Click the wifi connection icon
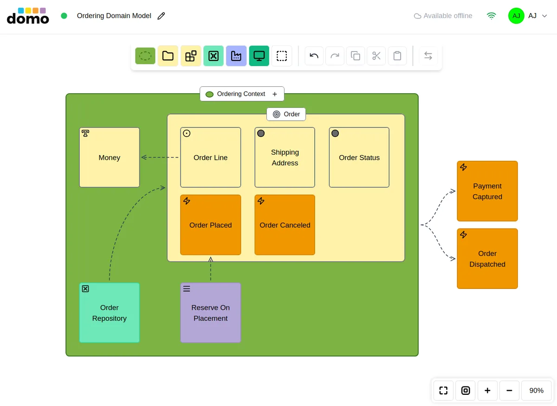Screen dimensions: 557x406 492,16
